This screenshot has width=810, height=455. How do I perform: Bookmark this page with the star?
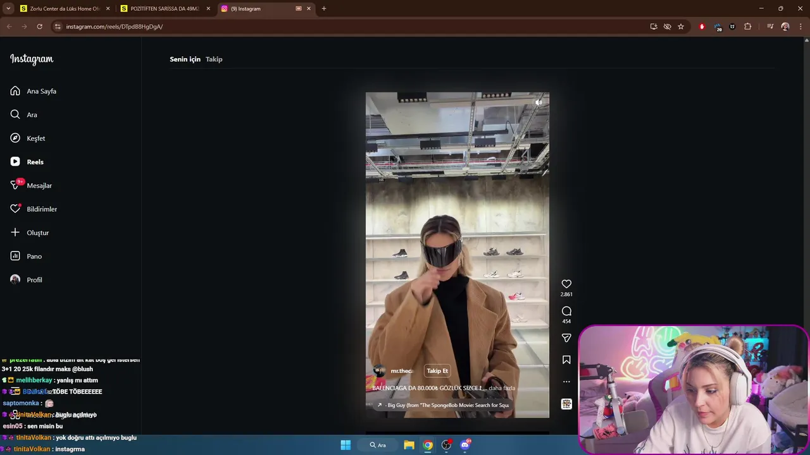[x=681, y=27]
